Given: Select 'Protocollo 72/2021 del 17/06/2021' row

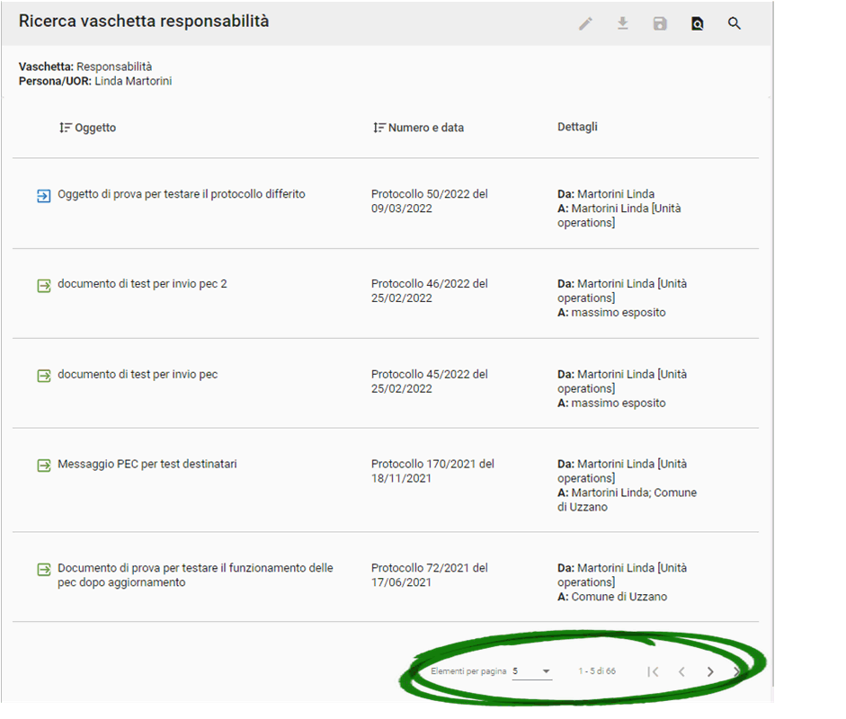Looking at the screenshot, I should (429, 575).
